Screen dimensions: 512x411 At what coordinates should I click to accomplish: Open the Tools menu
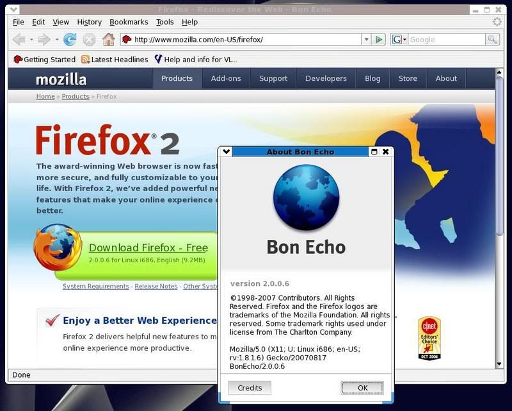[164, 22]
